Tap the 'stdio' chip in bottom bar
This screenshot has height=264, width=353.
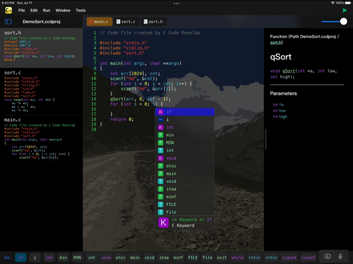pyautogui.click(x=271, y=257)
